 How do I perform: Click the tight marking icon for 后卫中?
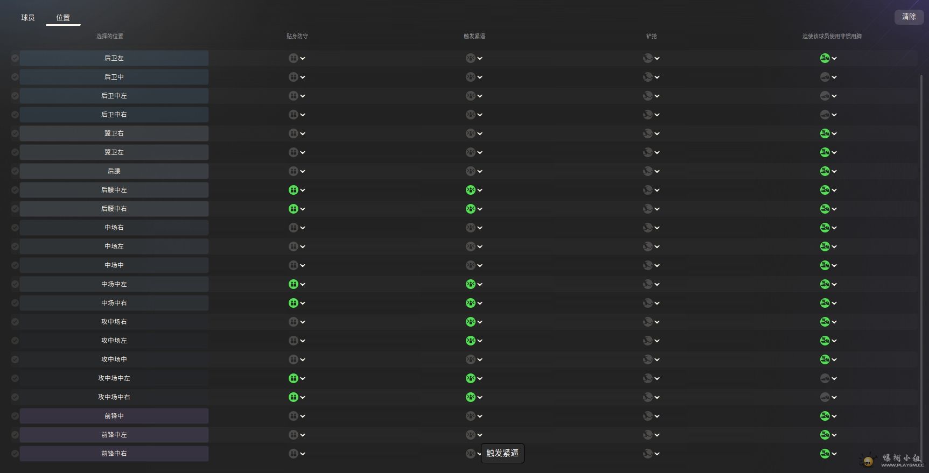(293, 77)
